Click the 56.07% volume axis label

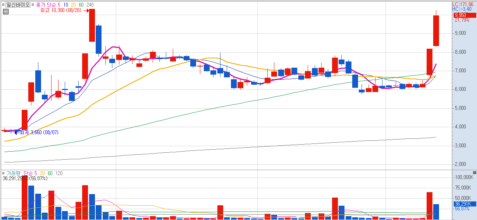coord(462,209)
